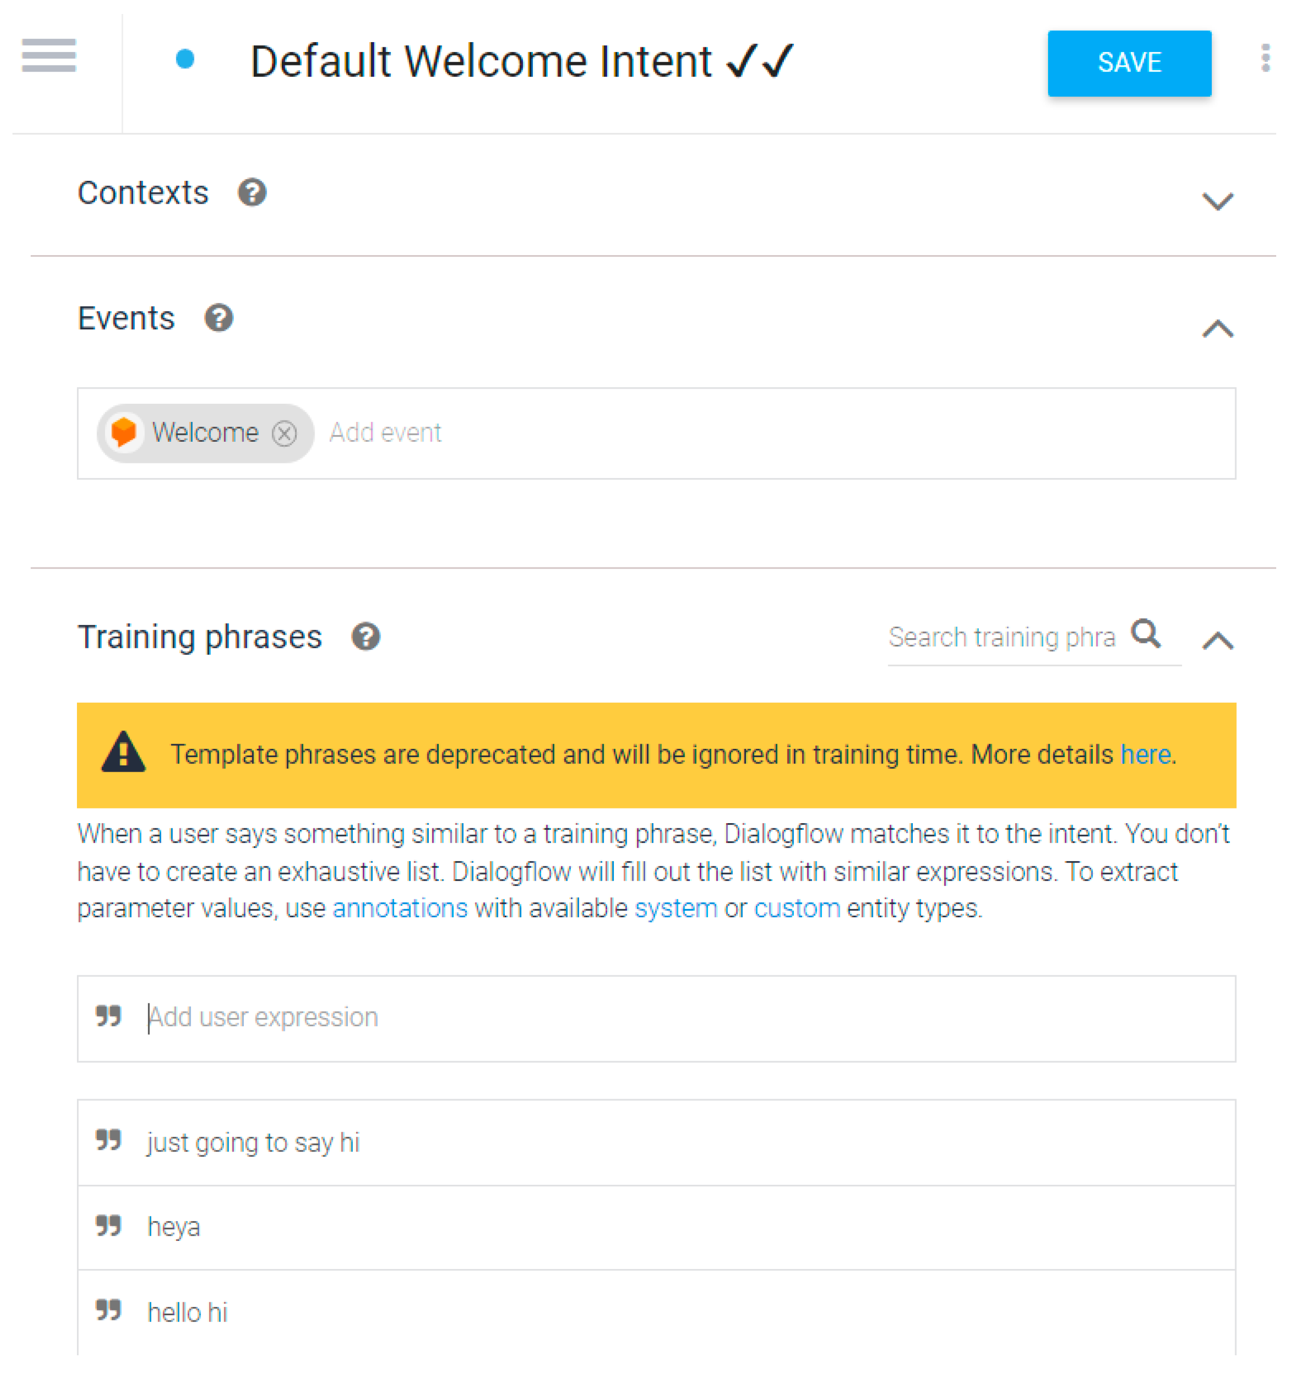Save the intent with SAVE button
Screen dimensions: 1297x1375
pos(1129,63)
